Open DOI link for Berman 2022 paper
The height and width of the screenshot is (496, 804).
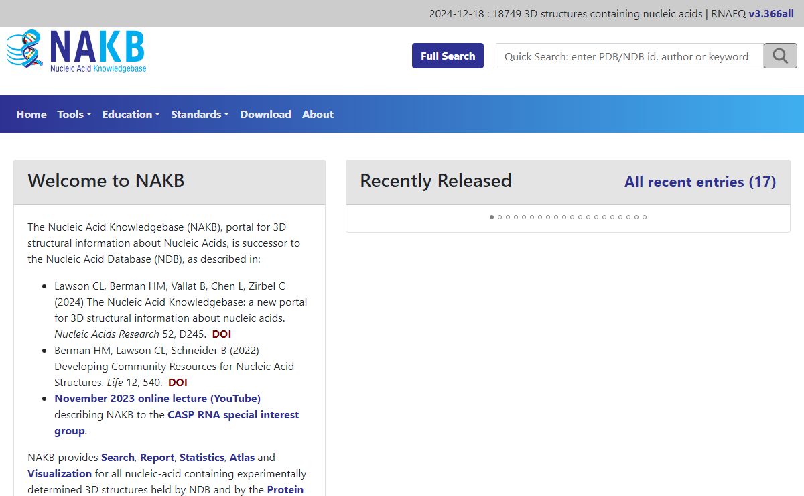pyautogui.click(x=178, y=382)
